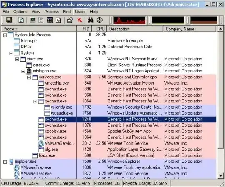Click the lsass.exe process icon
Viewport: 225px width, 187px height.
35,156
